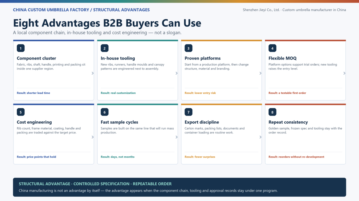Select "Result: fewer surprises" text

(200, 157)
